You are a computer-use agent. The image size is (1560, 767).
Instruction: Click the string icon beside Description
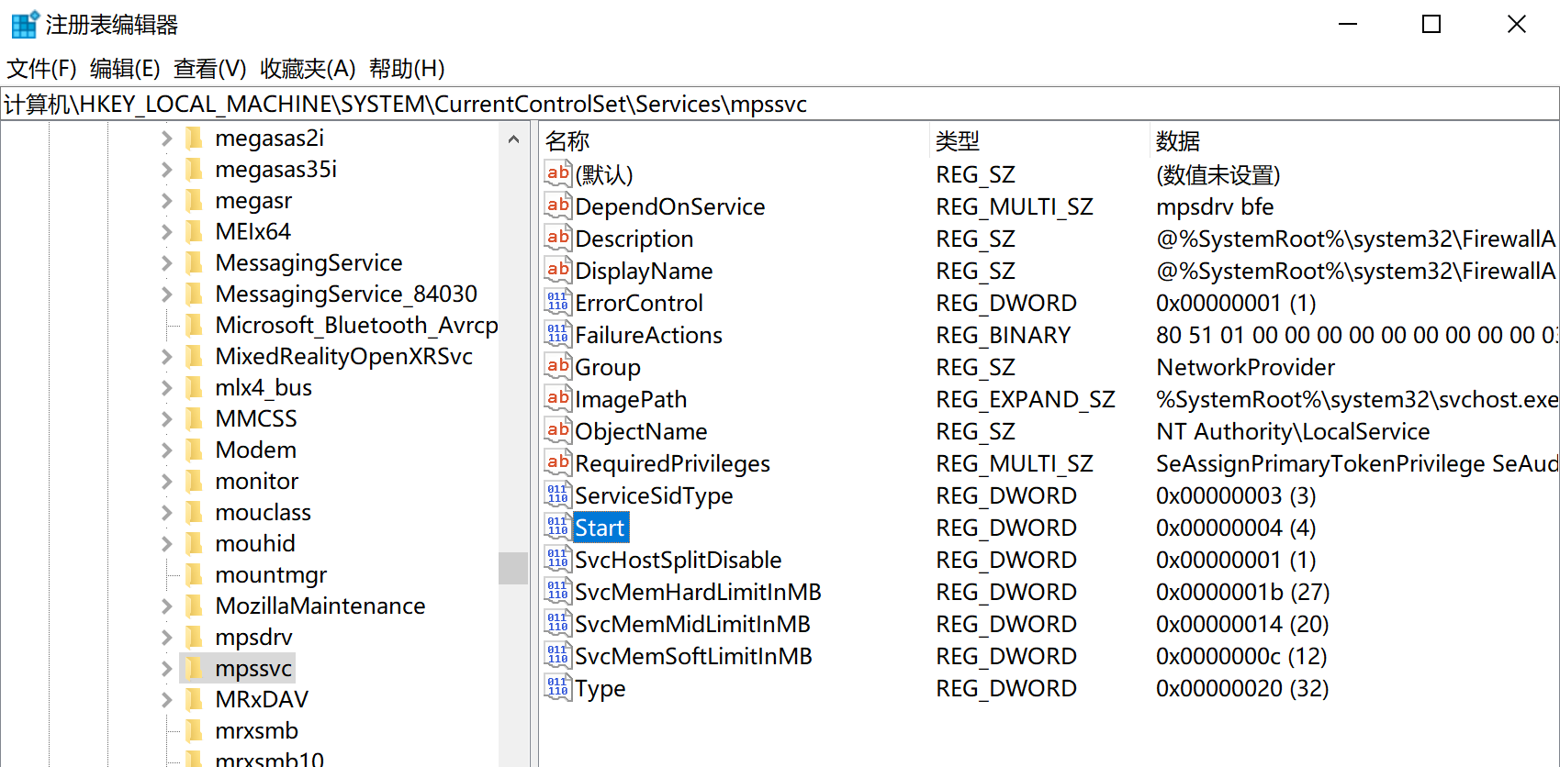click(x=557, y=238)
